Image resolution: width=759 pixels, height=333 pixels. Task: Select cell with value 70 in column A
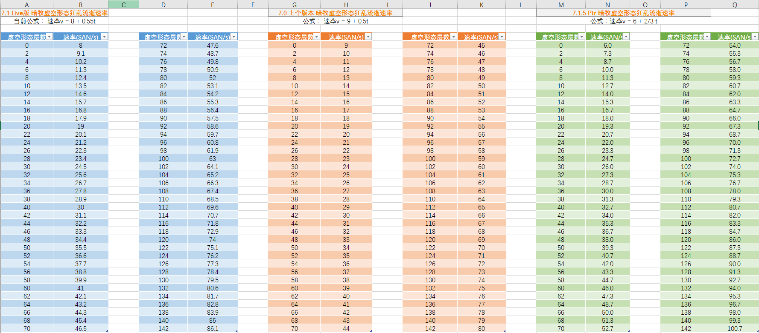(x=26, y=328)
